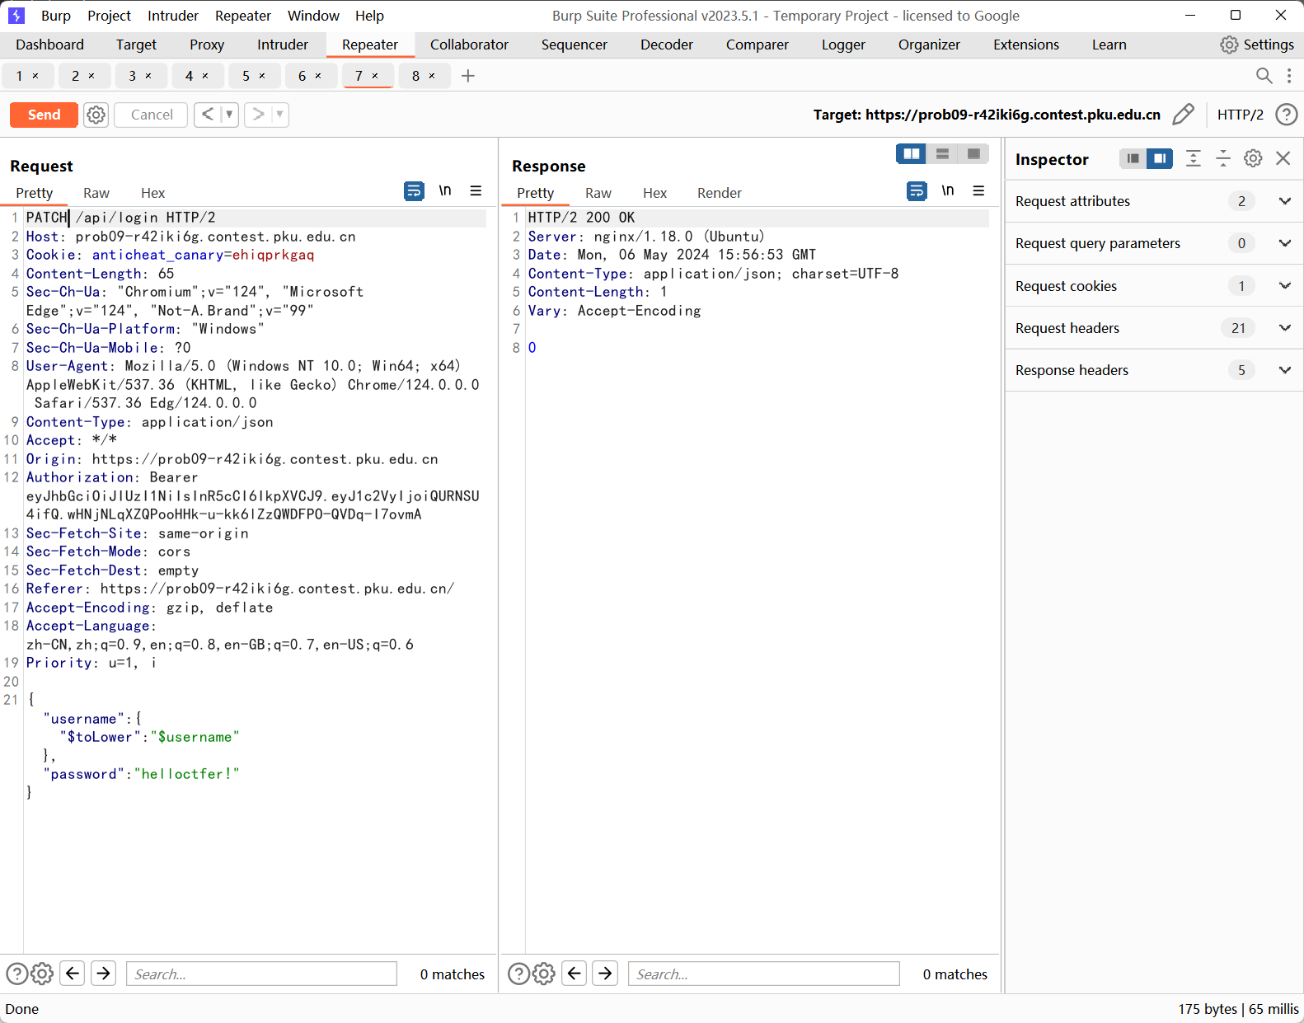
Task: Go forward to next request in history
Action: pyautogui.click(x=259, y=115)
